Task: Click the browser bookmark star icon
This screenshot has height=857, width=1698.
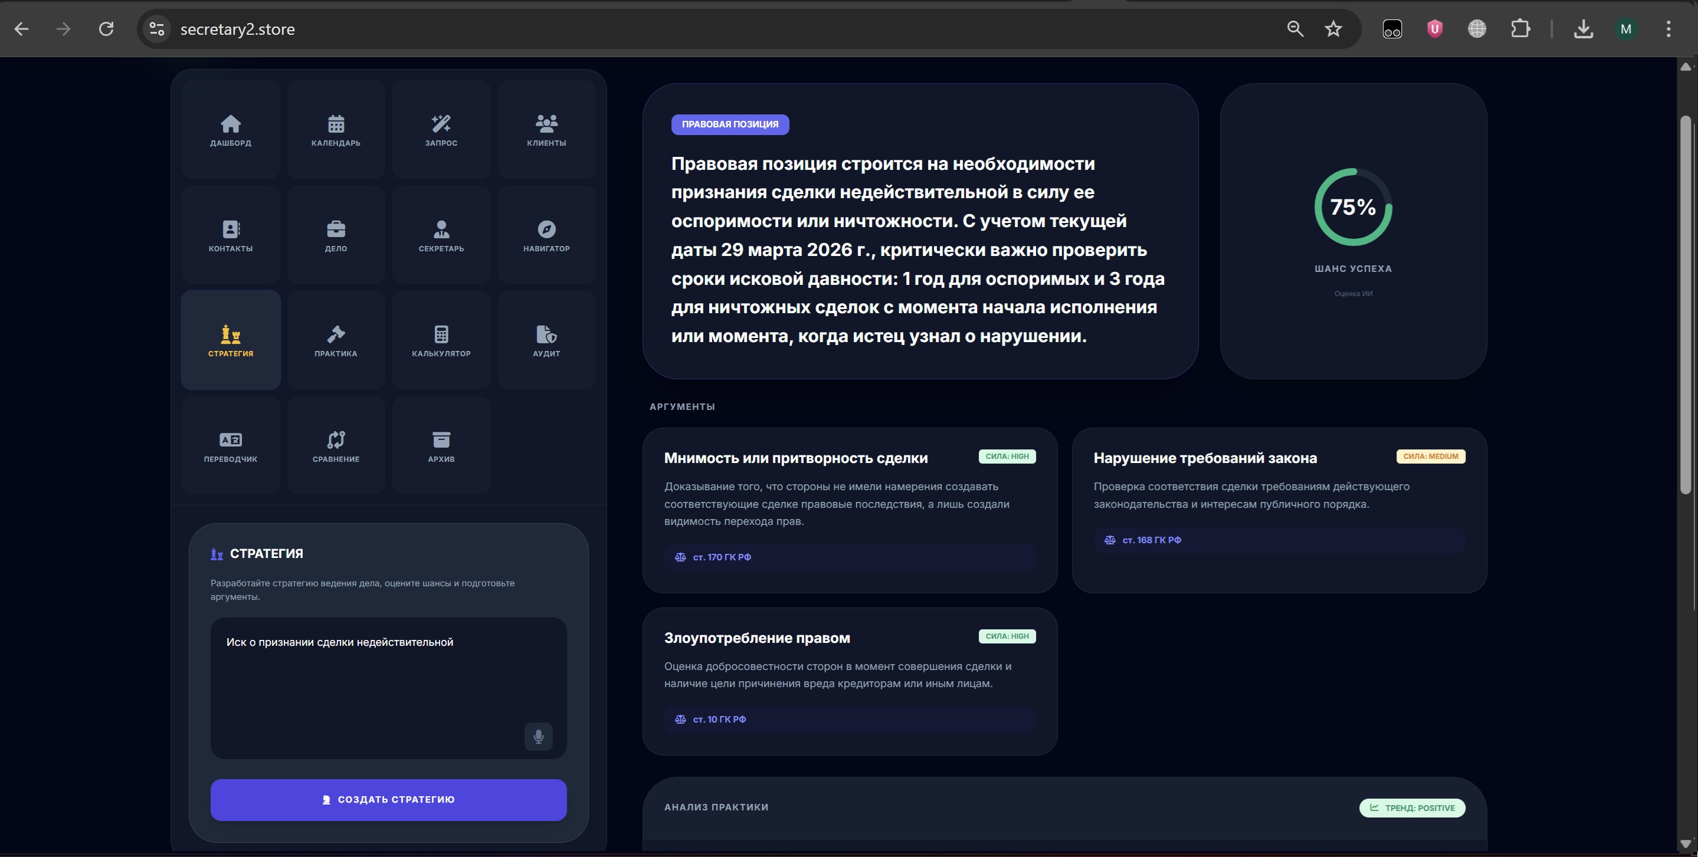Action: coord(1333,29)
